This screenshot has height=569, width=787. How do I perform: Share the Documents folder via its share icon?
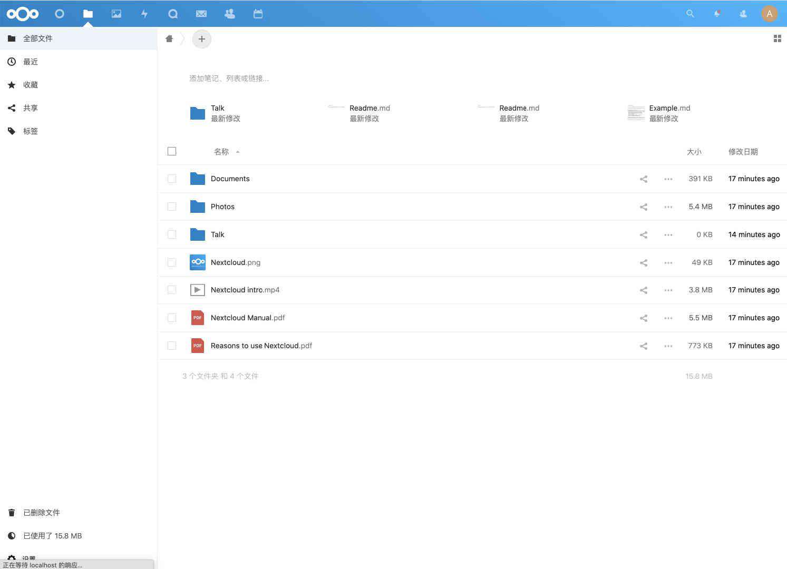tap(644, 179)
